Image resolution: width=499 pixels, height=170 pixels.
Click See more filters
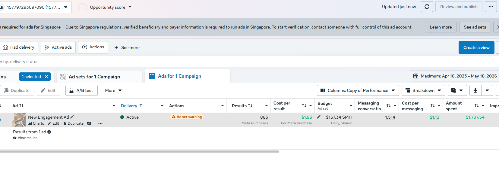127,47
